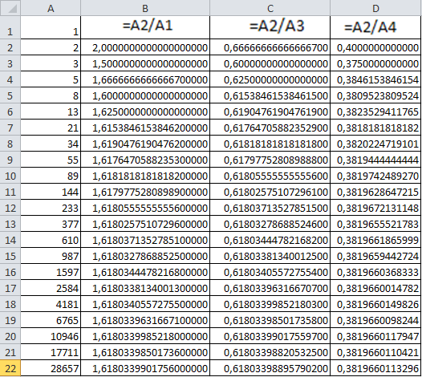The height and width of the screenshot is (377, 422).
Task: Click cell with value 34
Action: (51, 144)
